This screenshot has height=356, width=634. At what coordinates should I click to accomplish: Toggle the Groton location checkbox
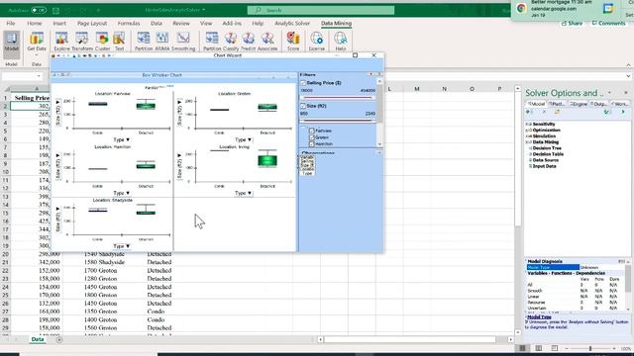coord(311,137)
